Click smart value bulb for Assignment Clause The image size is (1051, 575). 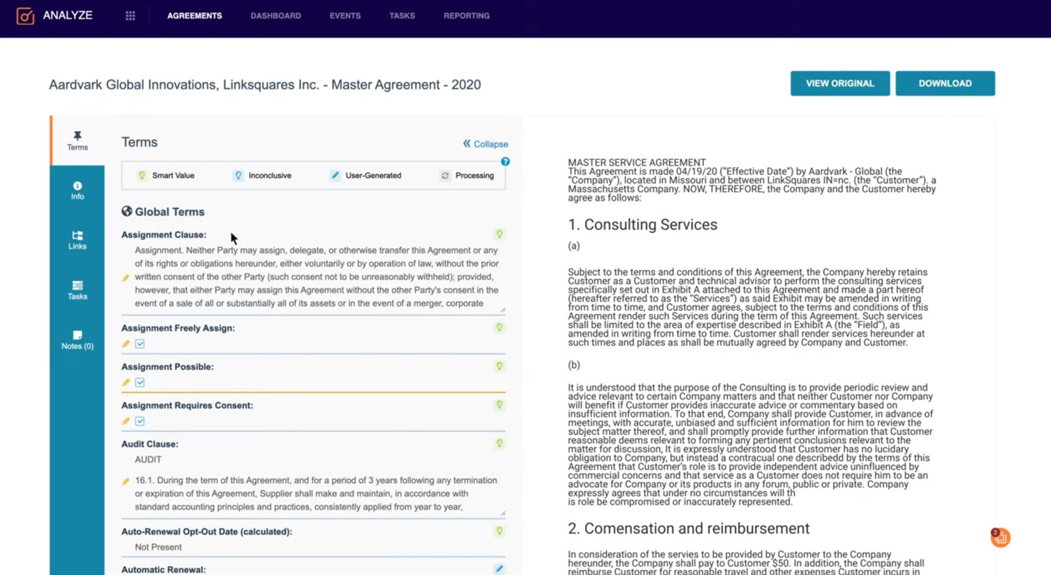click(500, 234)
